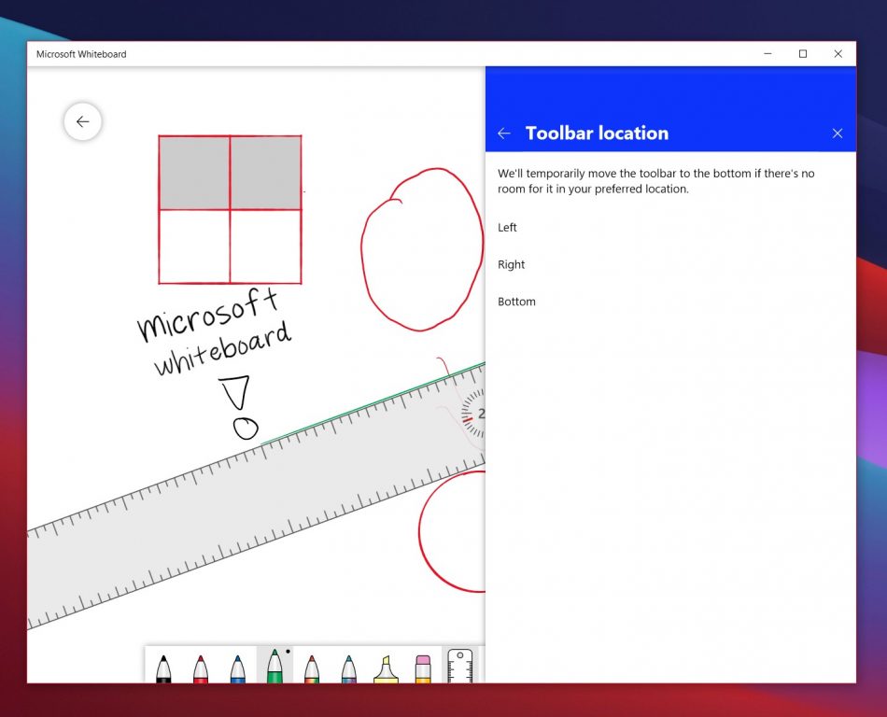Select the green pen tool
The width and height of the screenshot is (887, 717).
pyautogui.click(x=275, y=666)
